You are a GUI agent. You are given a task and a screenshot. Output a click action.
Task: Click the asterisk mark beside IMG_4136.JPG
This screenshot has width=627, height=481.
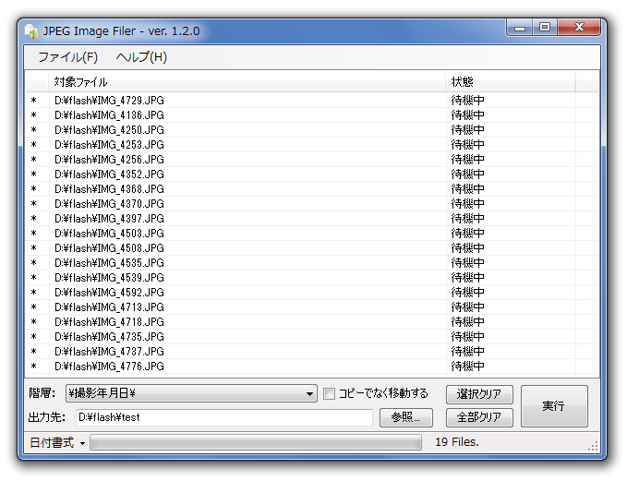34,115
